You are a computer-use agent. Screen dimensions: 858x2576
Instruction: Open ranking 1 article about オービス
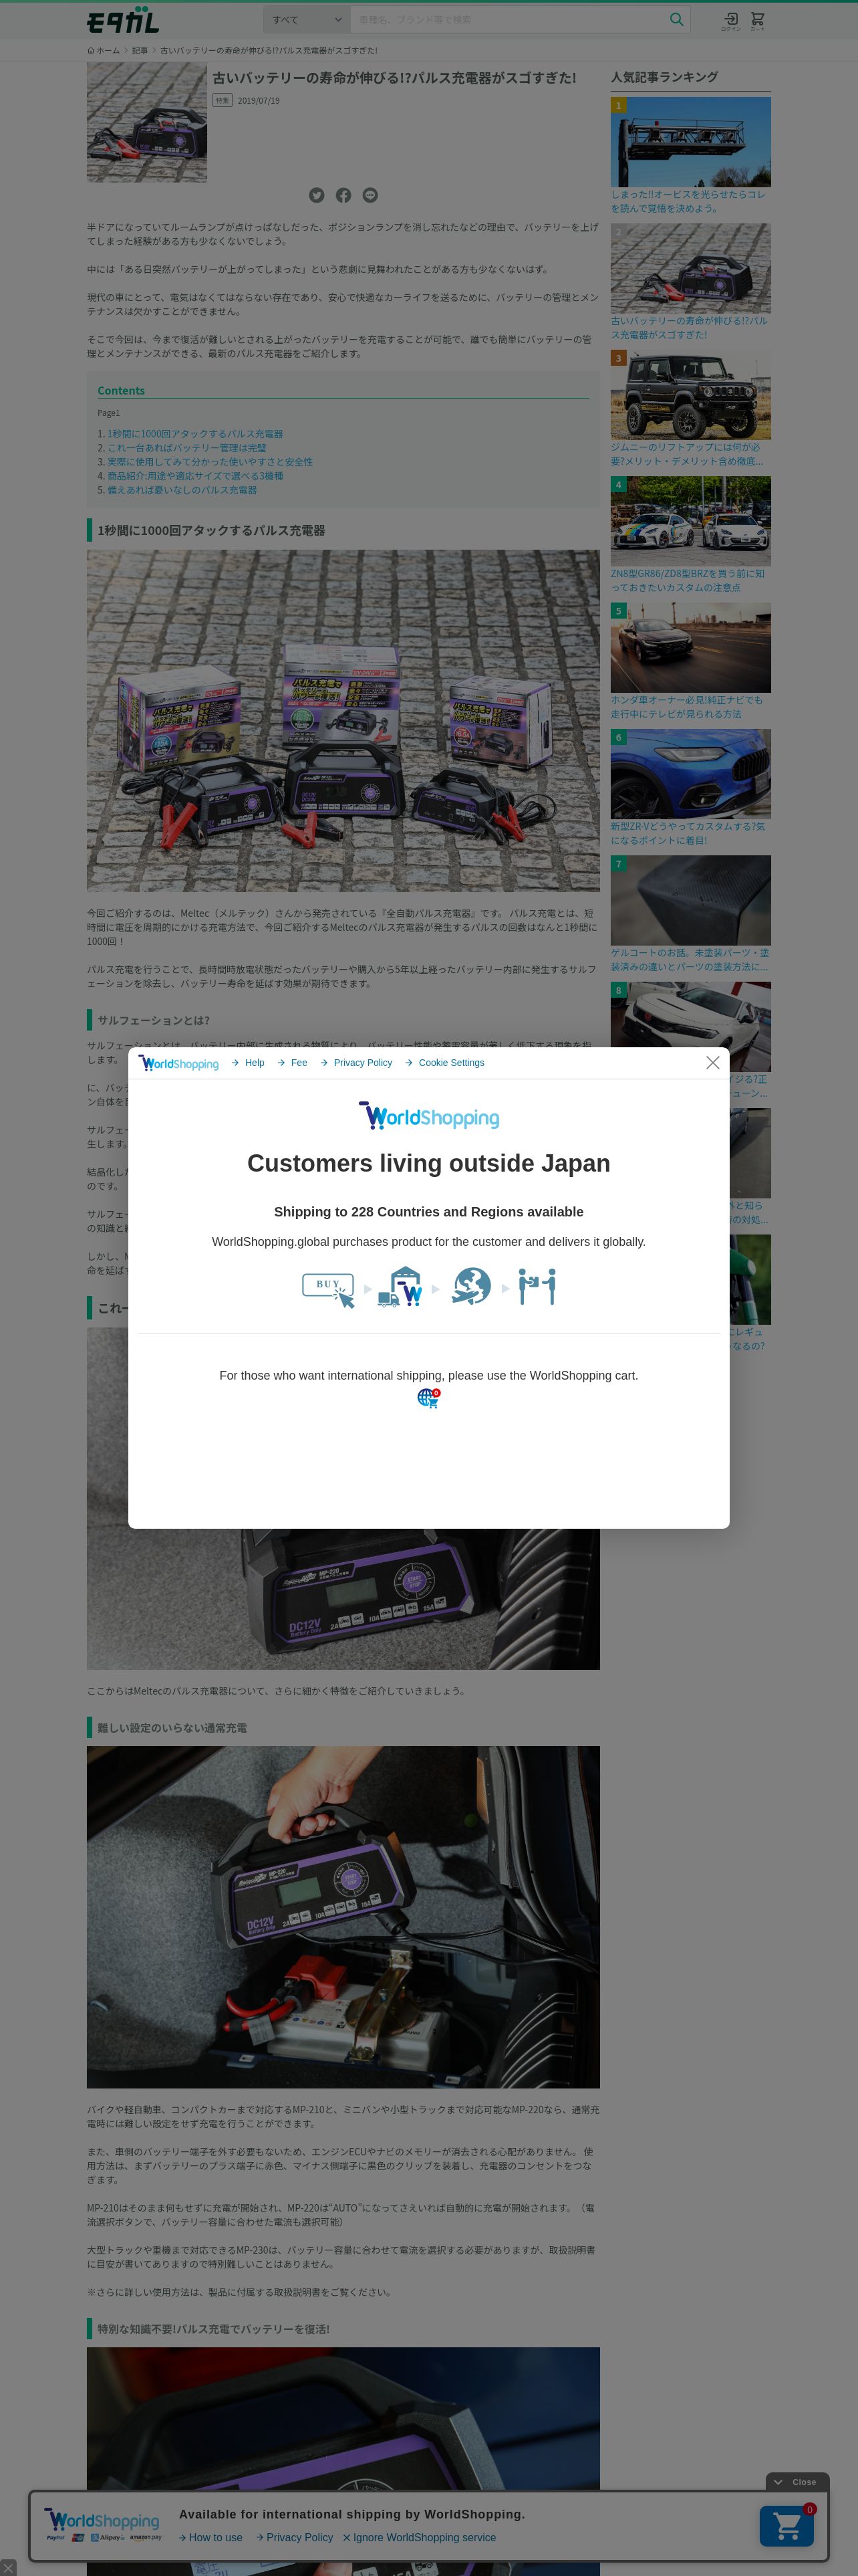[x=691, y=142]
